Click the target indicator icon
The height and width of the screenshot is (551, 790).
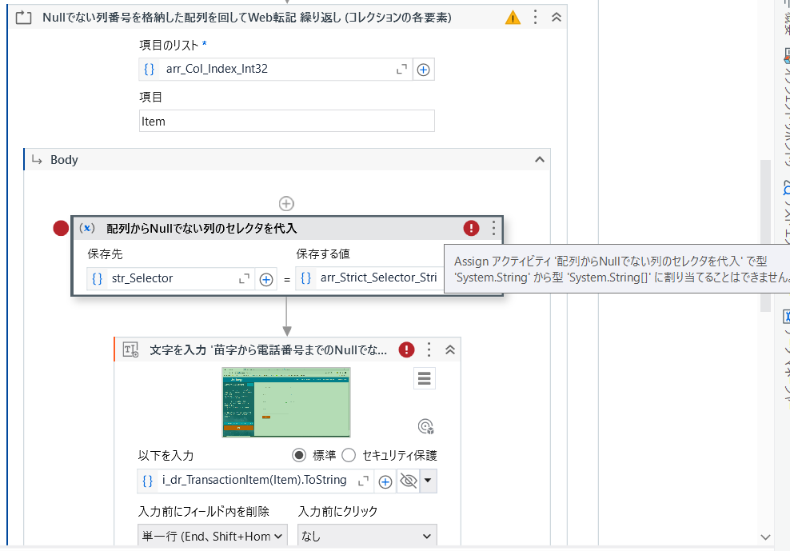coord(425,426)
